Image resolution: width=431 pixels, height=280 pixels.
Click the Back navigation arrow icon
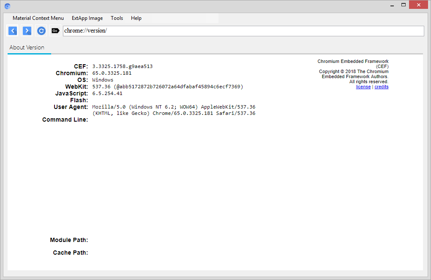(13, 31)
